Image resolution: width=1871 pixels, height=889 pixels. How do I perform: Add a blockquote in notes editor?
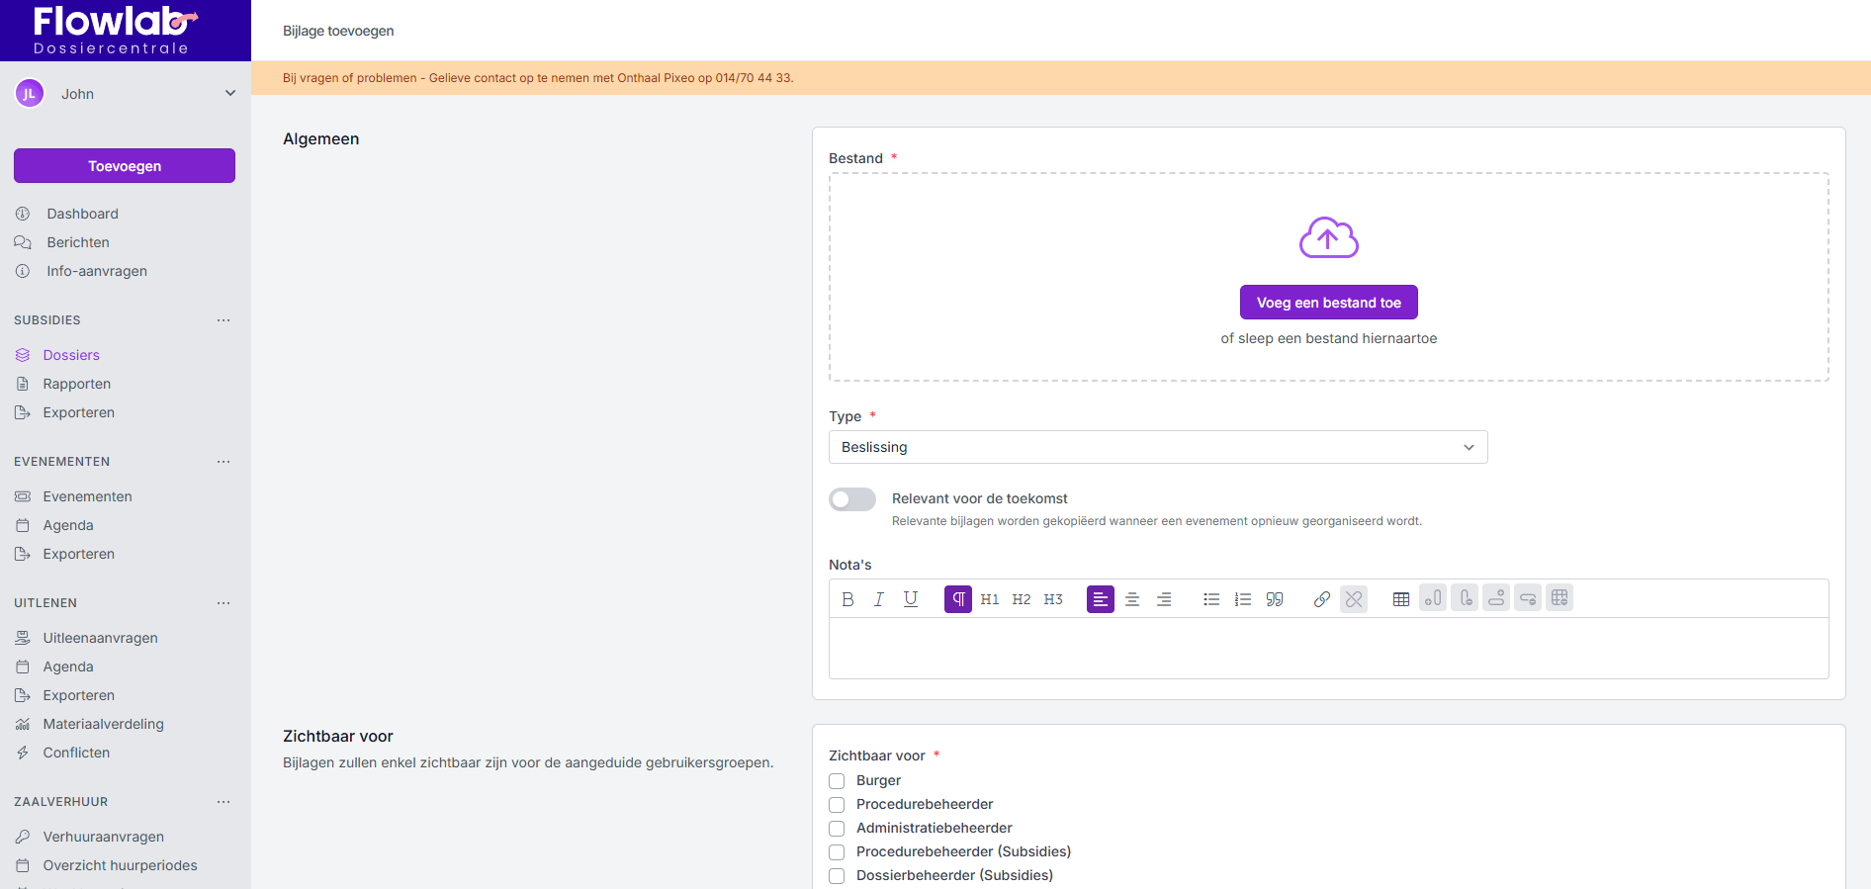point(1275,599)
